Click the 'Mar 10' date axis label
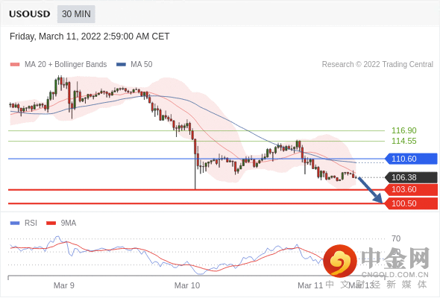Viewport: 440px width, 298px height. coord(187,285)
